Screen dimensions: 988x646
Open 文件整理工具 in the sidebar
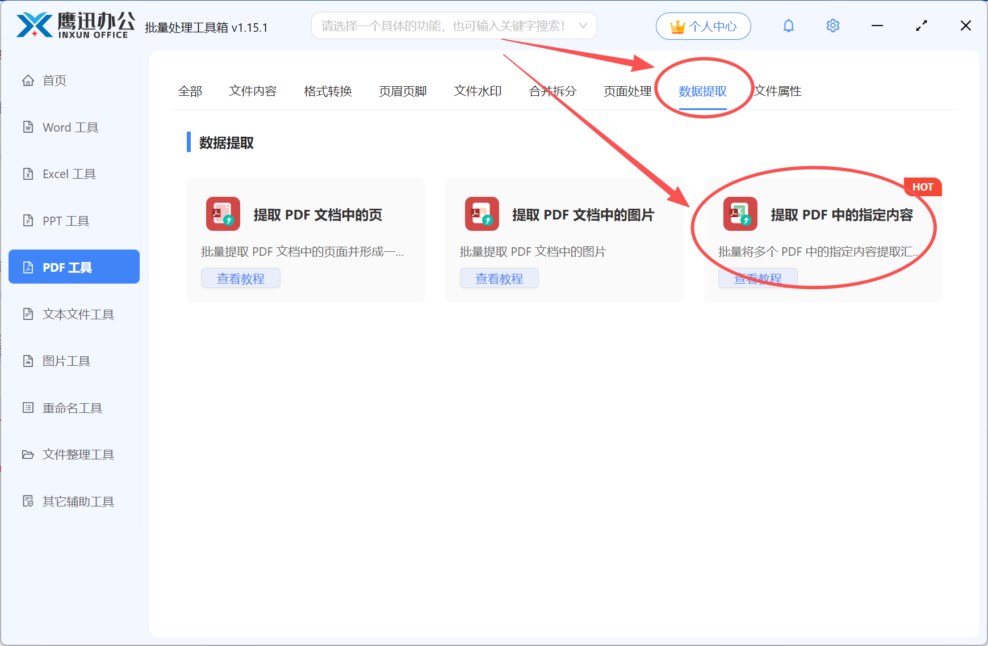(x=74, y=454)
